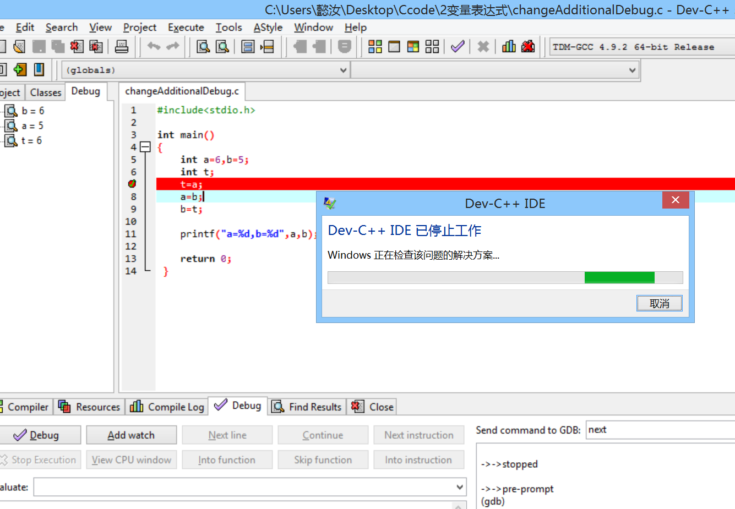Click the Print icon in the toolbar
735x509 pixels.
tap(122, 47)
